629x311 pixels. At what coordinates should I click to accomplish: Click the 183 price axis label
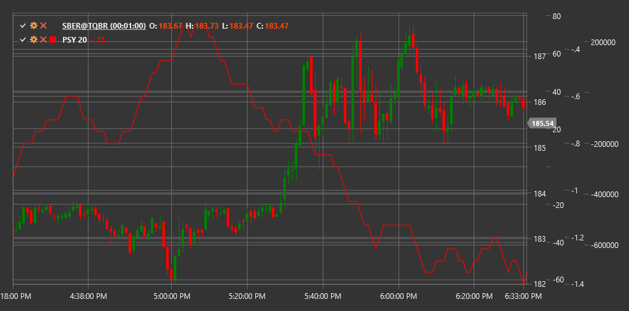click(541, 239)
